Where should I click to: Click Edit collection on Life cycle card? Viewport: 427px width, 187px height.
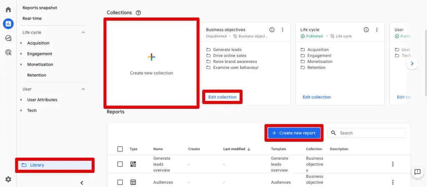point(317,97)
